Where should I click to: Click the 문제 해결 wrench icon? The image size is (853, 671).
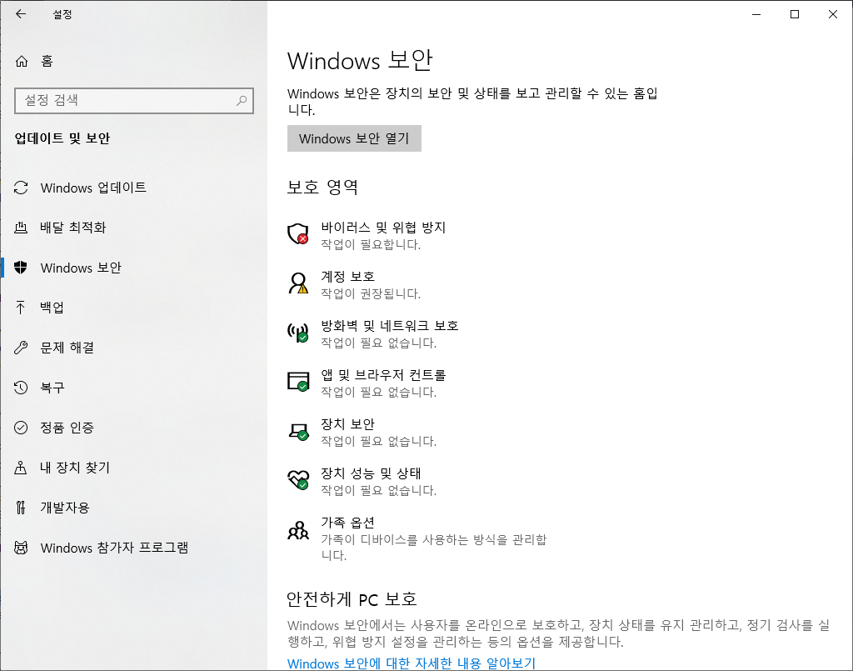click(21, 348)
